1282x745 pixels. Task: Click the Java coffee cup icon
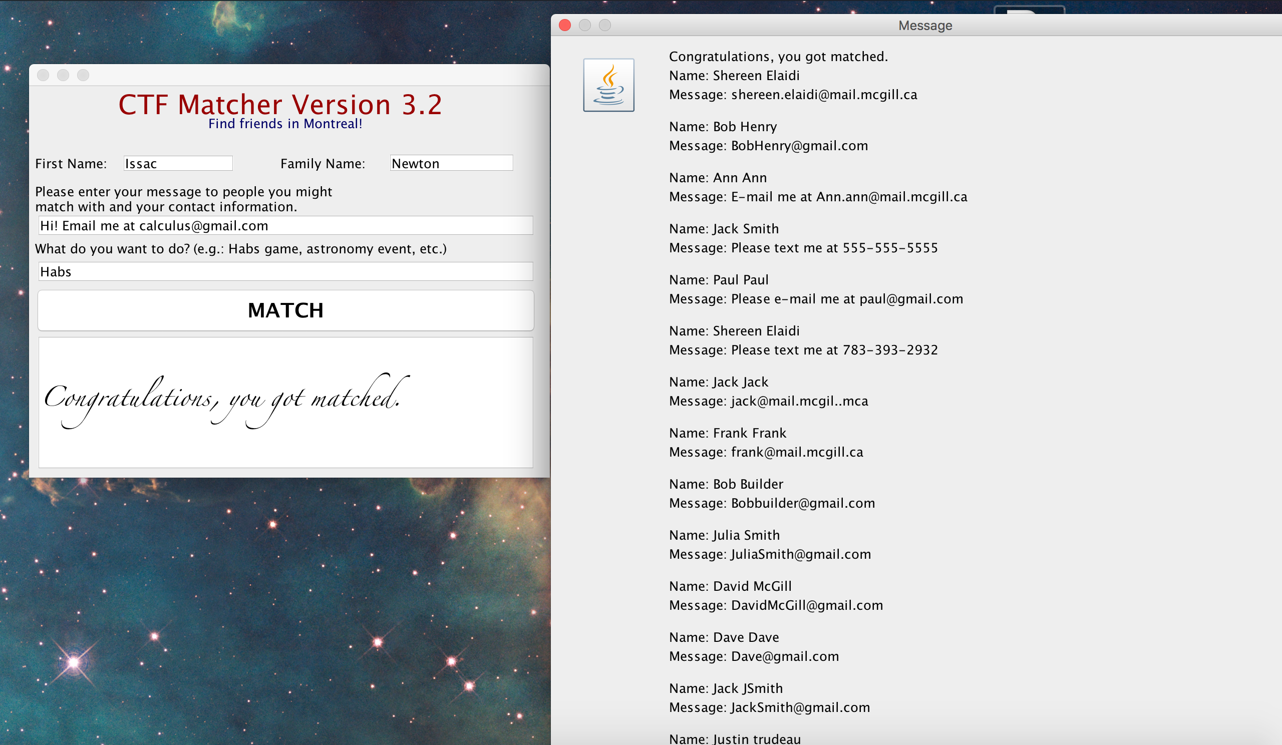[x=608, y=85]
